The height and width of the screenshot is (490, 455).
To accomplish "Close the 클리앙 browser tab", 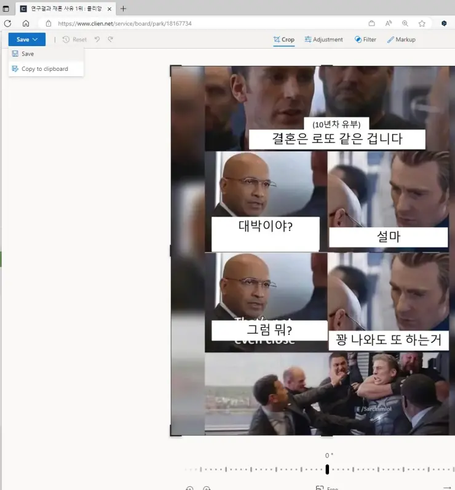I will point(109,9).
